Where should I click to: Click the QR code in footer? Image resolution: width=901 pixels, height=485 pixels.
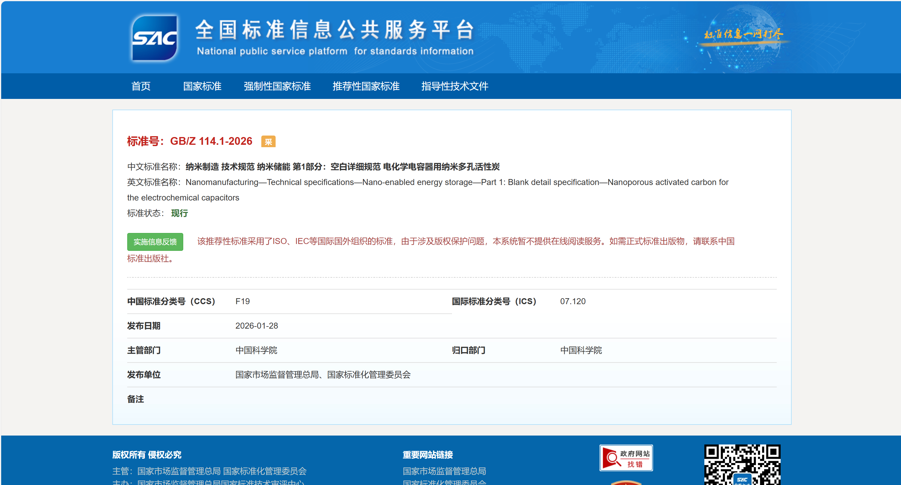pos(742,464)
